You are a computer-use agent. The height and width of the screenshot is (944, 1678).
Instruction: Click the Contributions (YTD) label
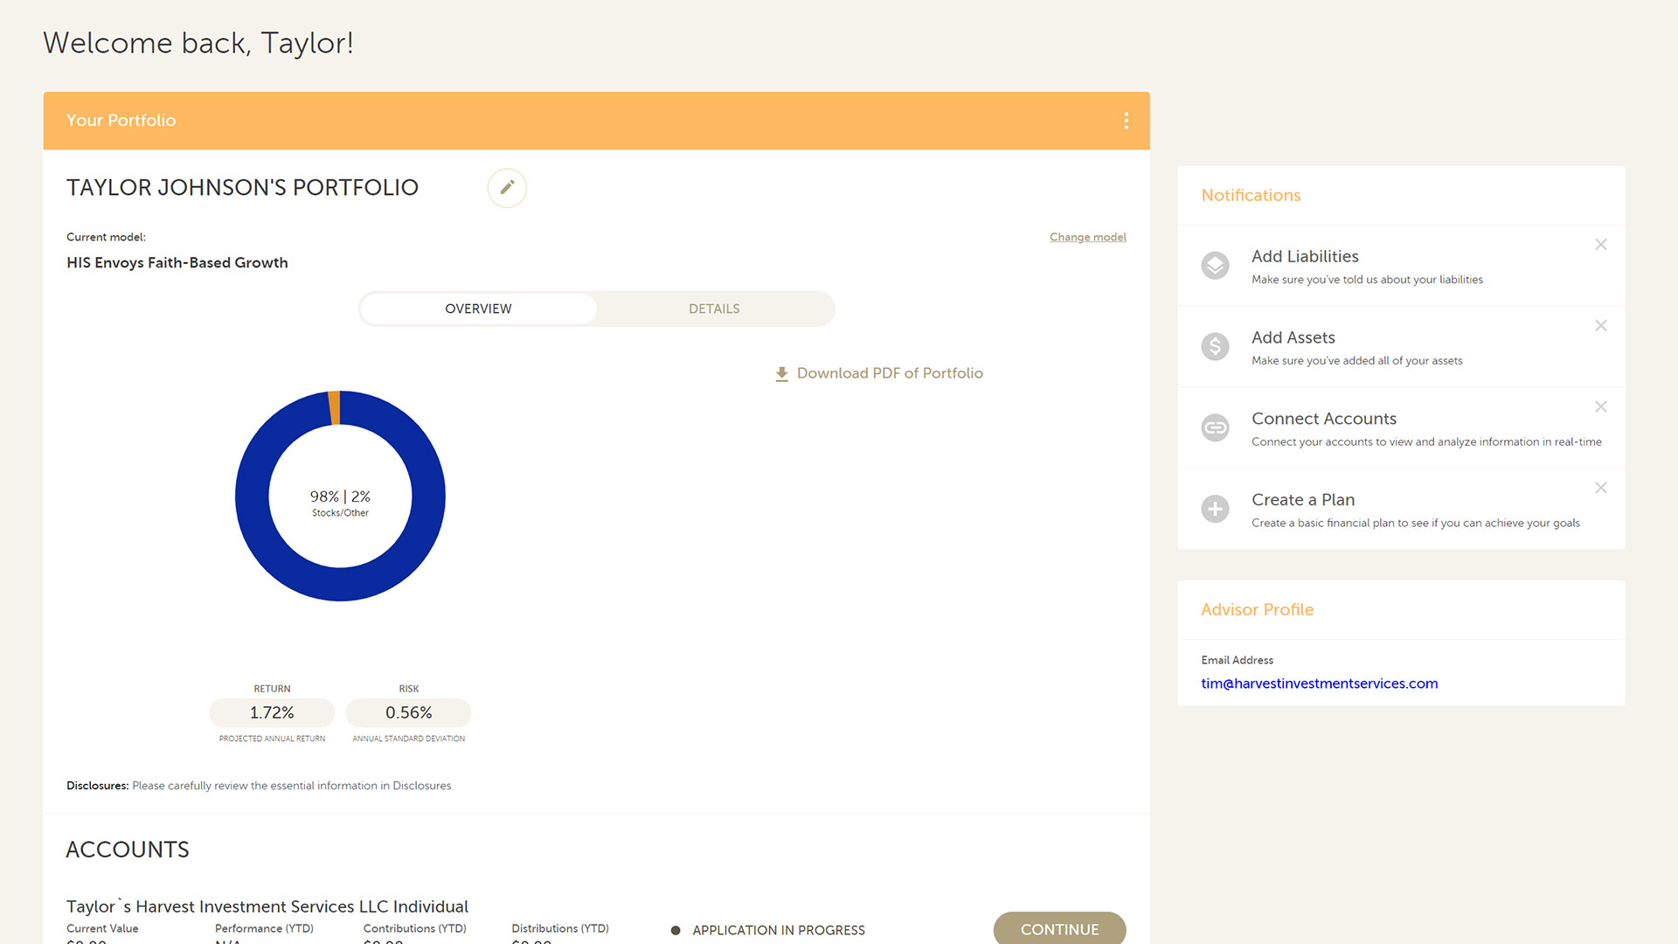coord(414,928)
